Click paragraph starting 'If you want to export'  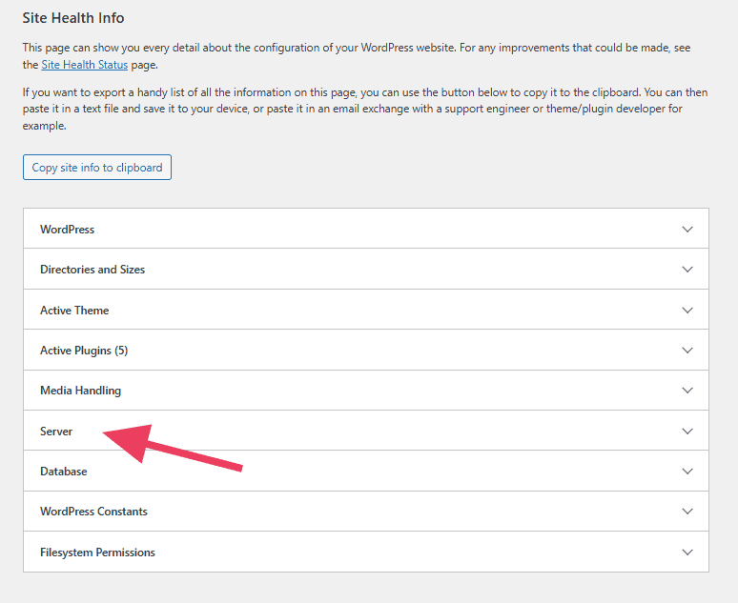point(365,109)
